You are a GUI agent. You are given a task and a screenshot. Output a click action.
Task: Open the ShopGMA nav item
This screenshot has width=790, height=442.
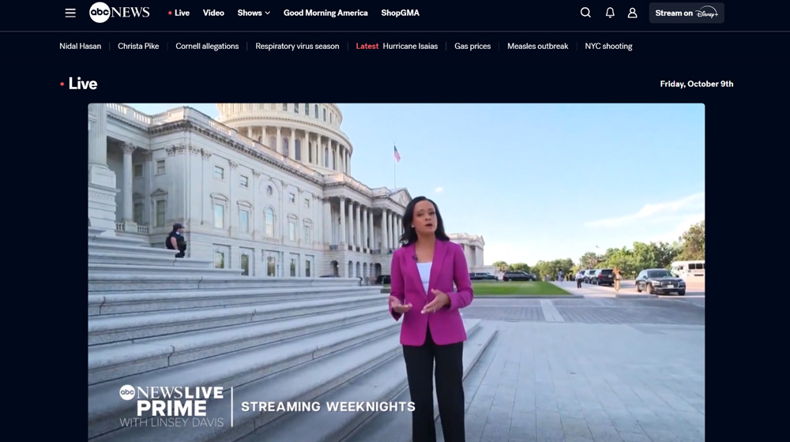click(400, 13)
